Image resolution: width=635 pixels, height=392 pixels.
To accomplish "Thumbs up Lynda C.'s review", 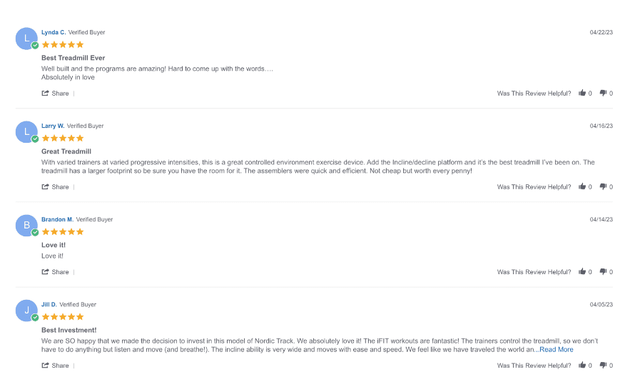I will (582, 93).
